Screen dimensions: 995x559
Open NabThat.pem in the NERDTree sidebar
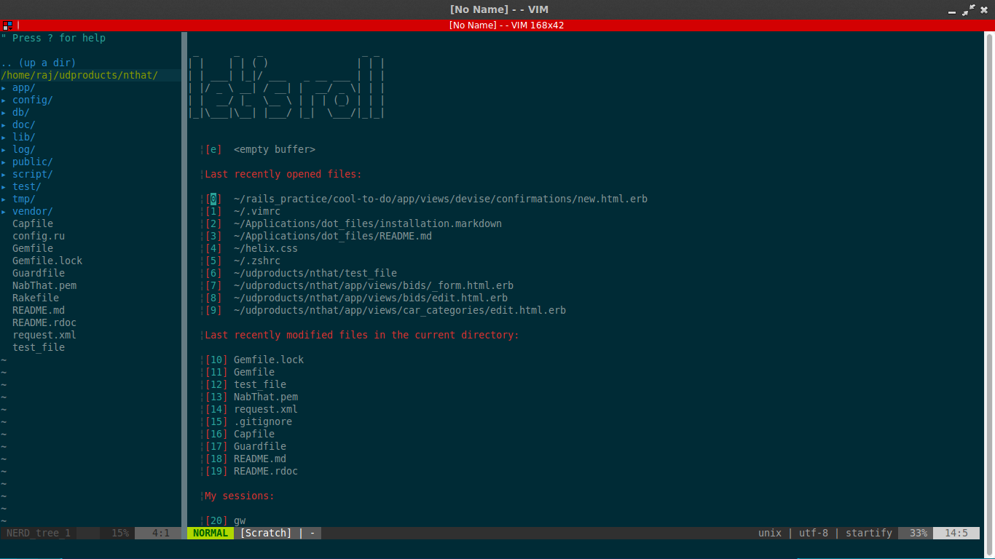click(x=44, y=286)
